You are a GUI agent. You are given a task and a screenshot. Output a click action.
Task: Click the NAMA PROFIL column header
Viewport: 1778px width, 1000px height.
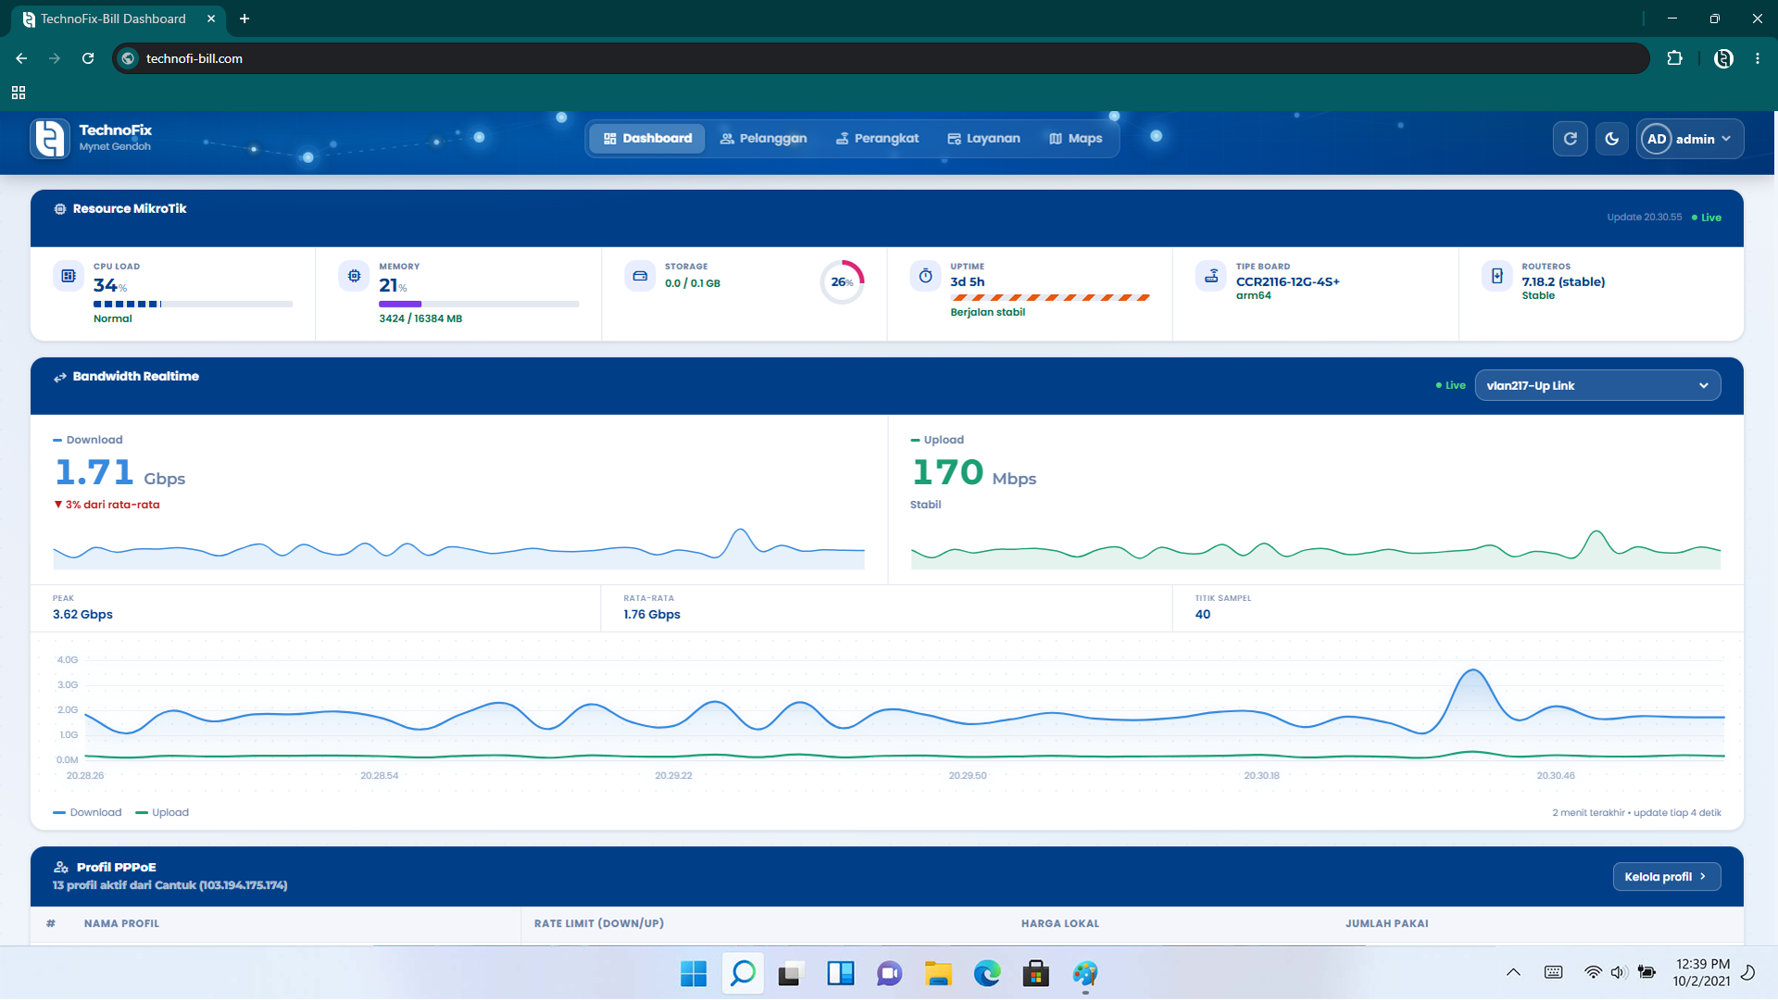click(121, 924)
